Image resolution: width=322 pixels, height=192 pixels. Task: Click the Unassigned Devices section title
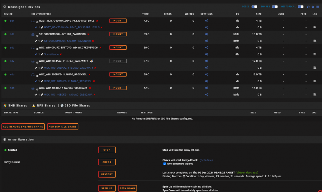click(x=24, y=7)
